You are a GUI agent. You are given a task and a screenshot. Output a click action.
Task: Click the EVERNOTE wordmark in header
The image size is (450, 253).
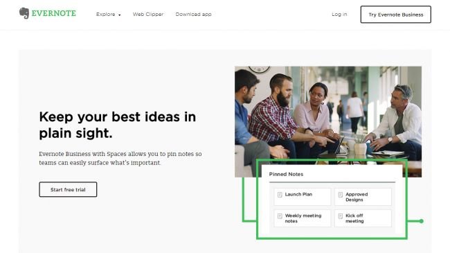[54, 13]
